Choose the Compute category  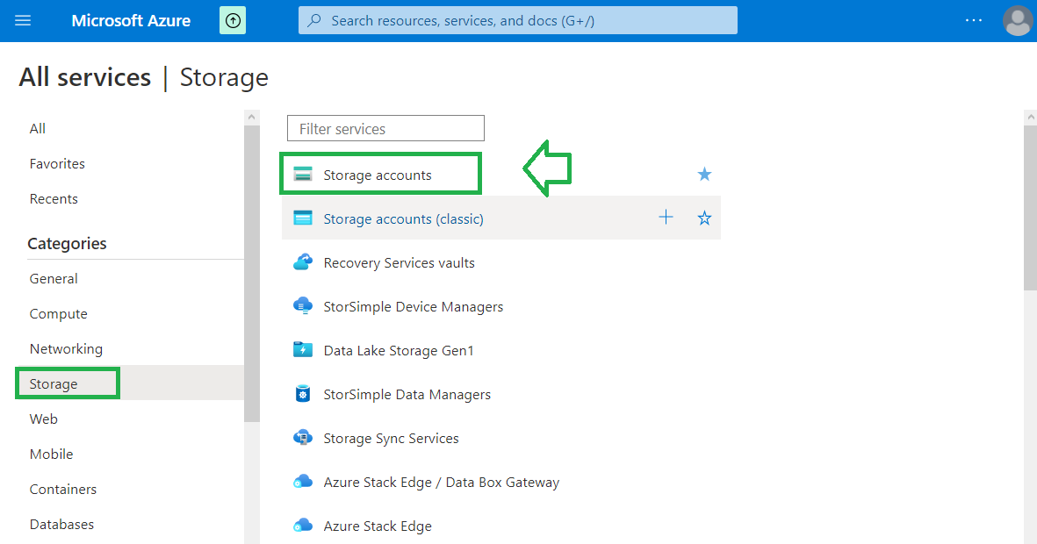point(58,314)
